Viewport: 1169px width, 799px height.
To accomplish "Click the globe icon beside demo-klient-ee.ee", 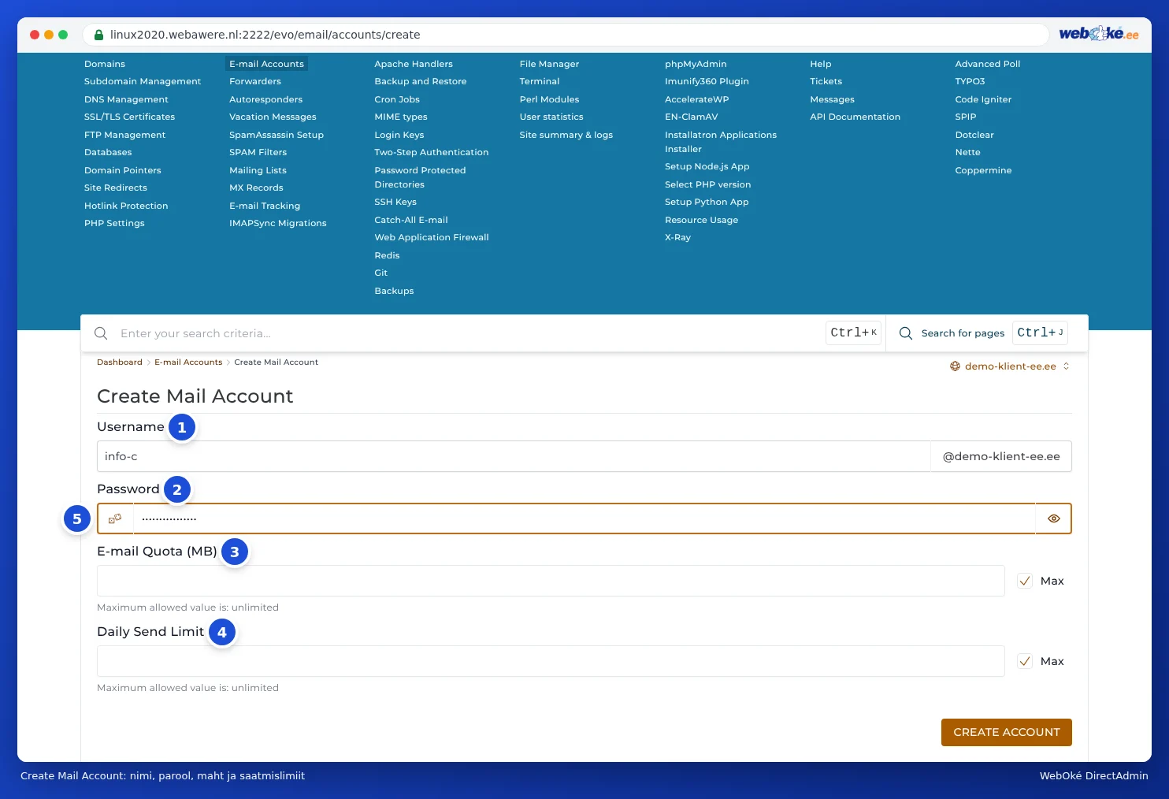I will click(955, 366).
